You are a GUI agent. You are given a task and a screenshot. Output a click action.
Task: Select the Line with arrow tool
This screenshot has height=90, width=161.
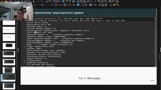[x=38, y=5]
